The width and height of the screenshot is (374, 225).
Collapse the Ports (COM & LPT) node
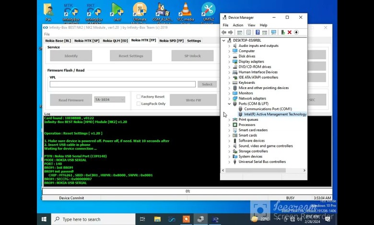229,104
